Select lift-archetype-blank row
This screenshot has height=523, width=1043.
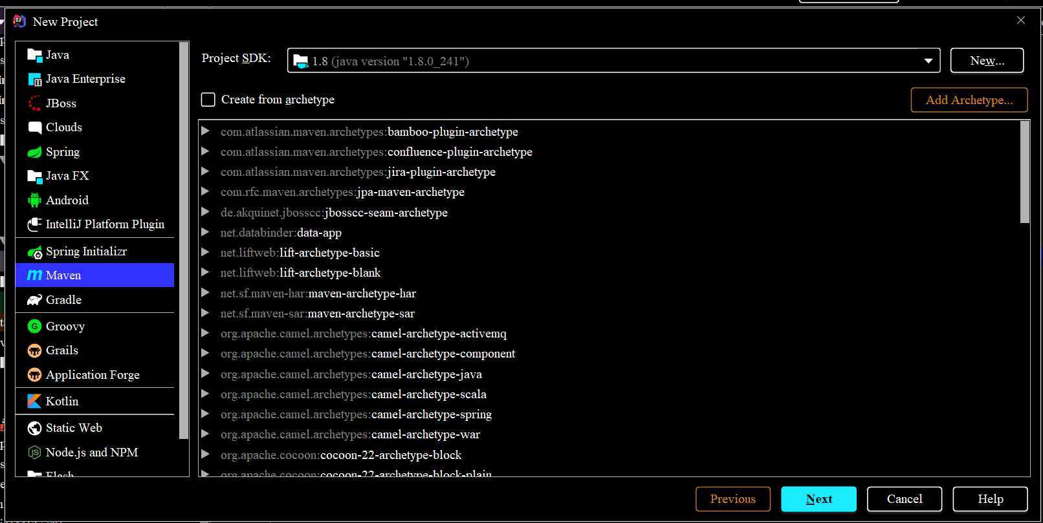[609, 273]
